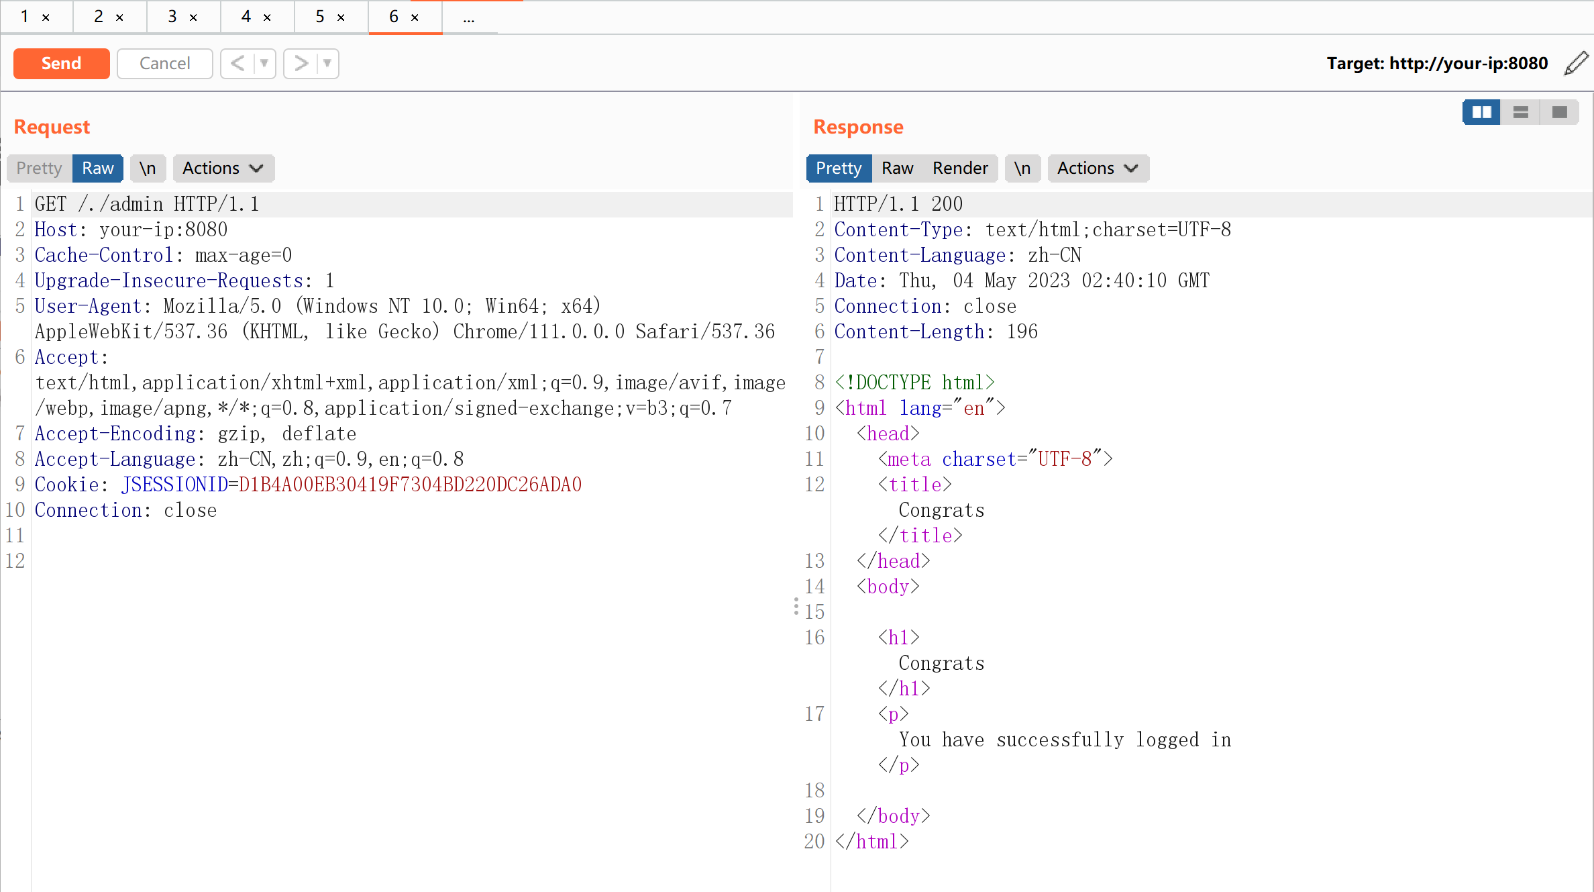Toggle \n non-printable chars in Response
1594x892 pixels.
pyautogui.click(x=1022, y=168)
